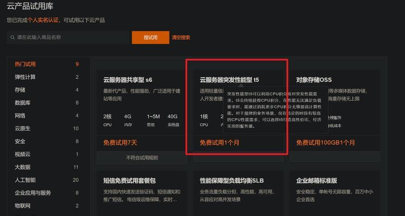Select the 网络 category
This screenshot has height=216, width=405.
[20, 116]
